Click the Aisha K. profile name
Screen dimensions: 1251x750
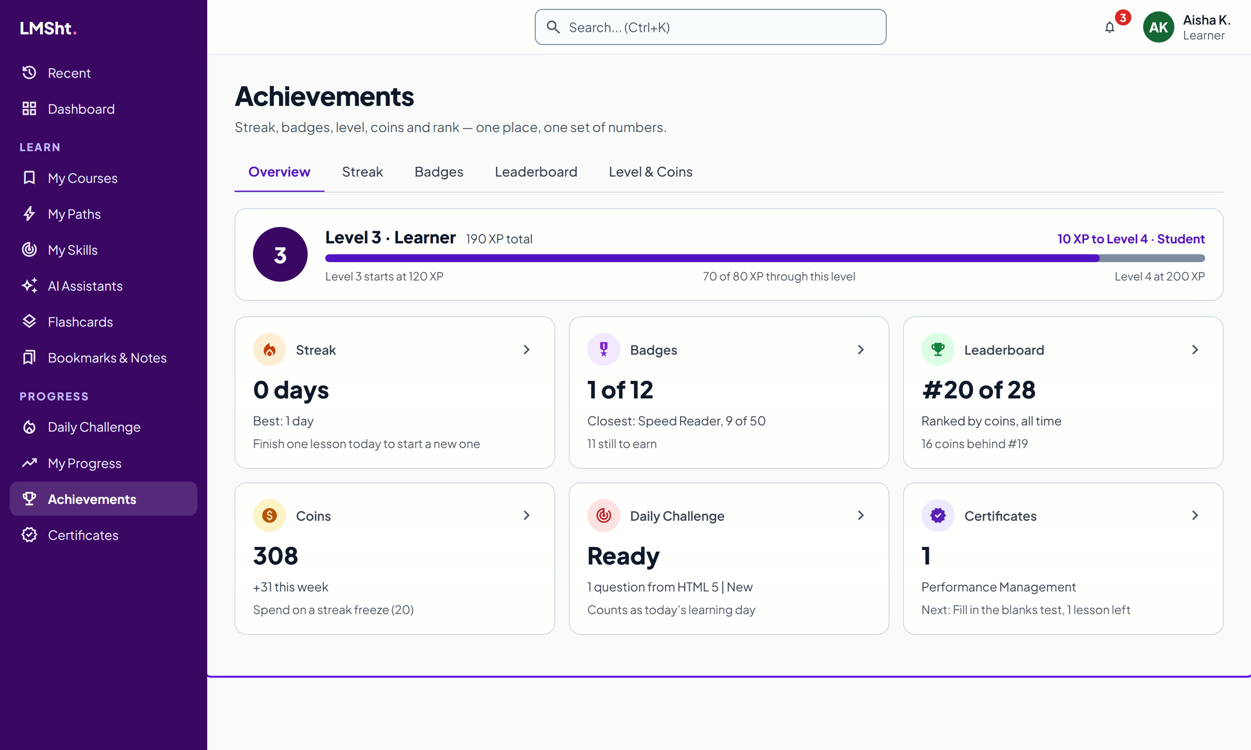coord(1206,20)
